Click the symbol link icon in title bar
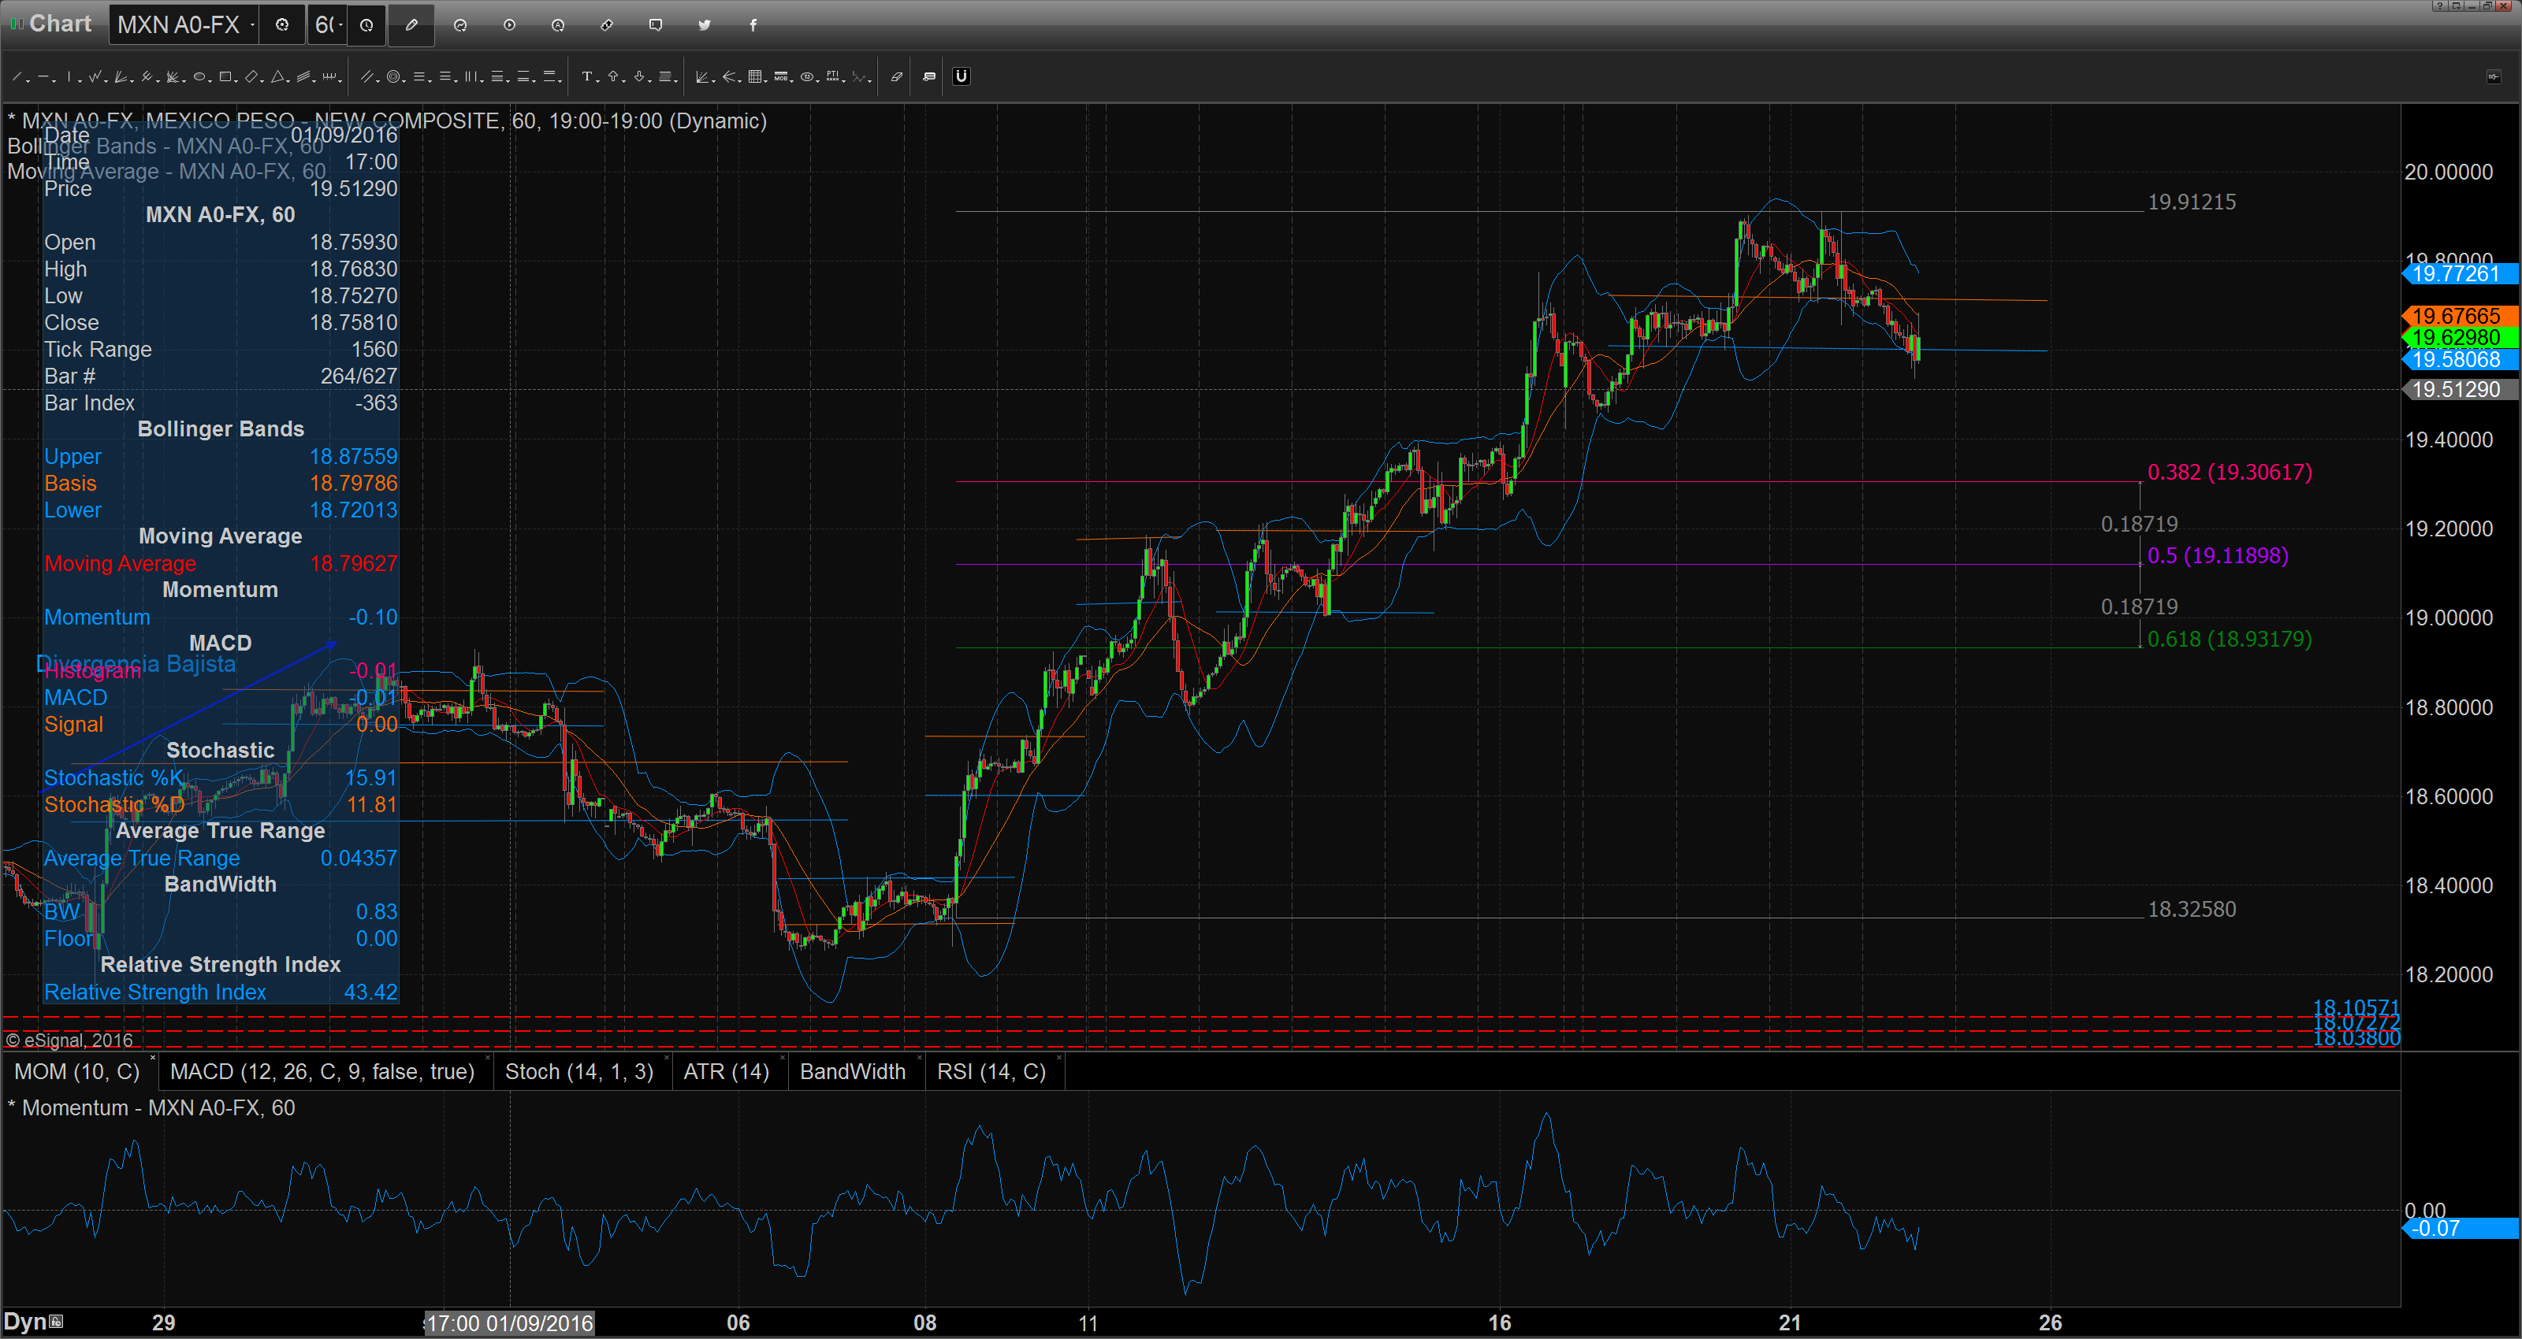This screenshot has height=1339, width=2522. click(607, 25)
